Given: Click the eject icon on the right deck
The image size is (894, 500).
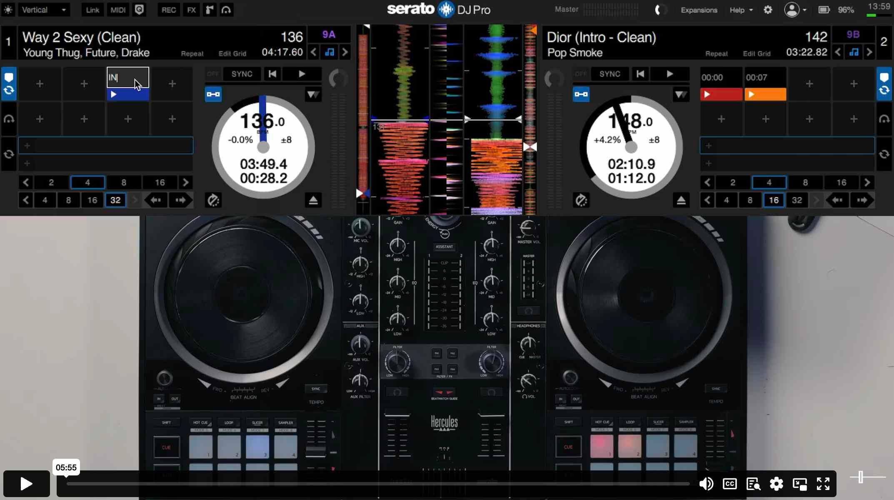Looking at the screenshot, I should pyautogui.click(x=681, y=200).
